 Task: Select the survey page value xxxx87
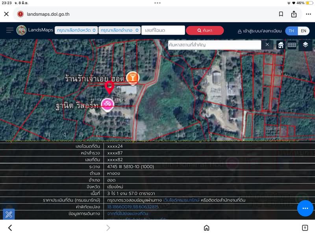click(115, 153)
